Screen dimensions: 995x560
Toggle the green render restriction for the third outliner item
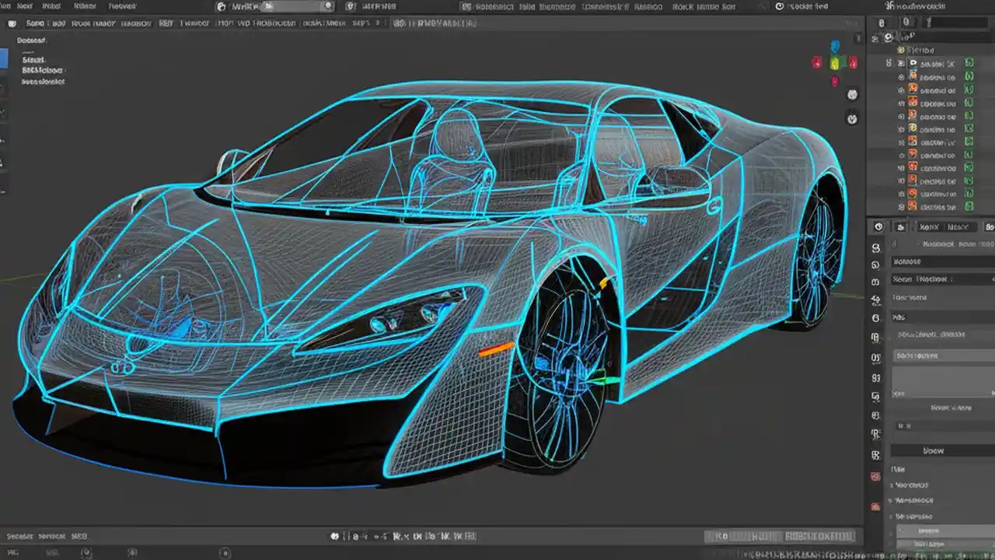tap(968, 90)
